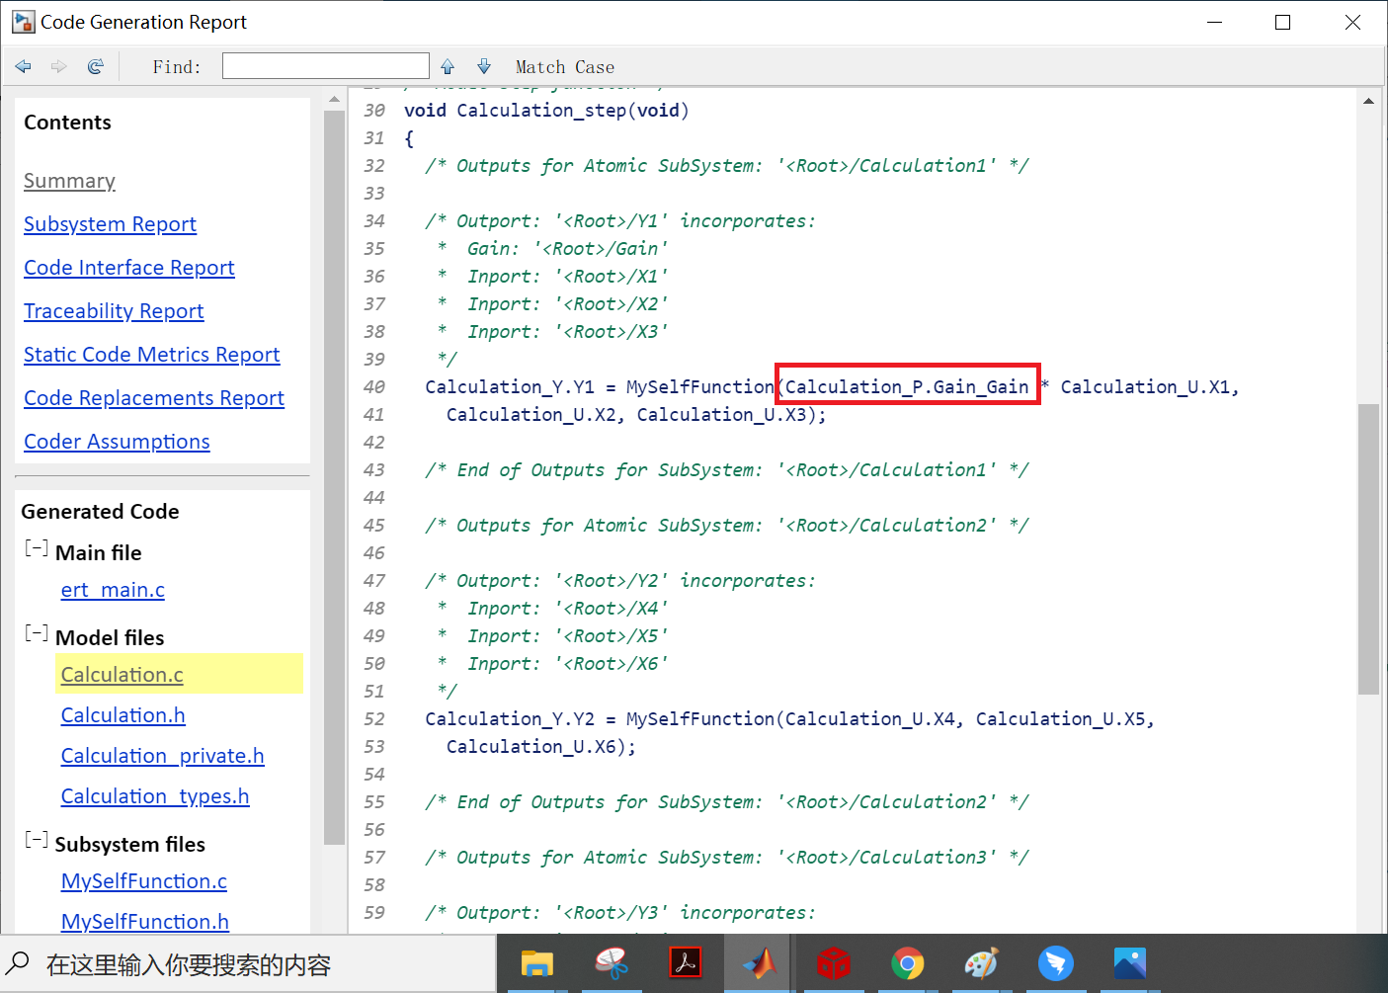Toggle the Match Case option
The width and height of the screenshot is (1388, 993).
pos(565,67)
